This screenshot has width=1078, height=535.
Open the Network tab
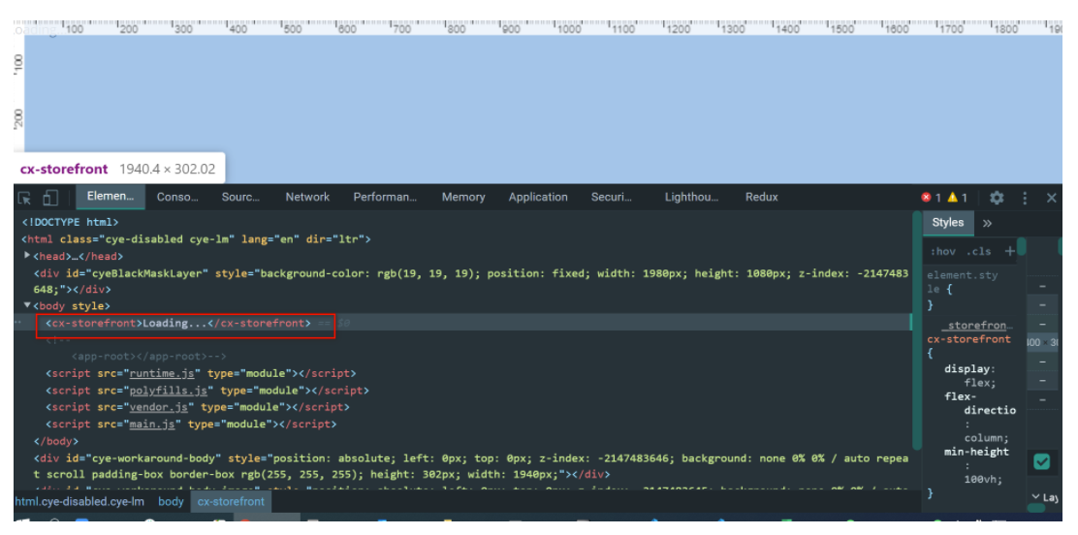coord(307,197)
